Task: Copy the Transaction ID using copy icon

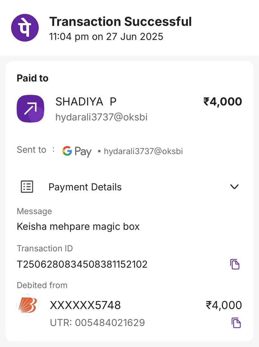Action: [x=235, y=264]
